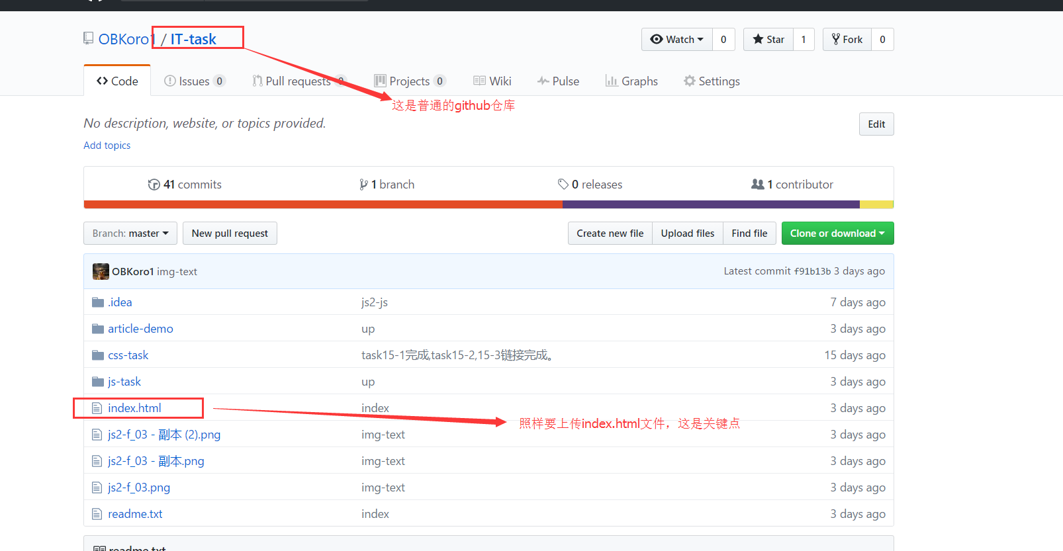Click the orange segment of language bar
Viewport: 1063px width, 551px height.
(323, 204)
